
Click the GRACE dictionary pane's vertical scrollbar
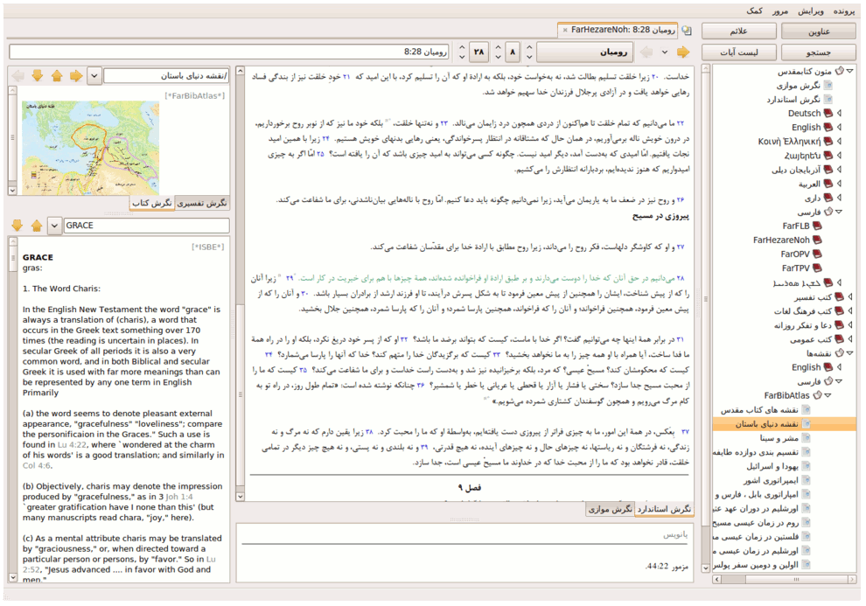coord(13,410)
